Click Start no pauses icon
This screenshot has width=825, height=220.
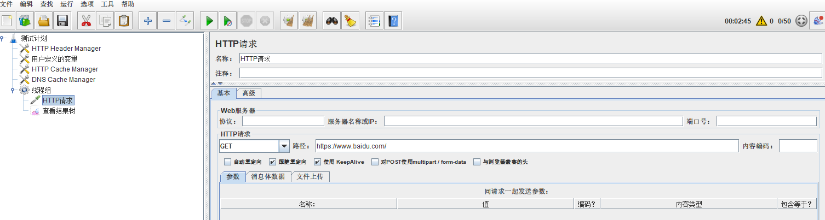click(227, 21)
